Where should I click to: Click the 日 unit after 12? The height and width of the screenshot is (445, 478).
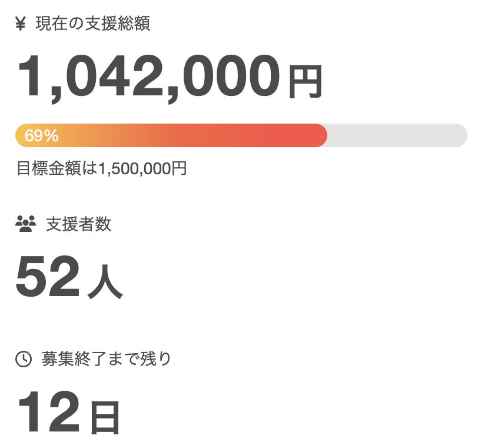coord(105,417)
